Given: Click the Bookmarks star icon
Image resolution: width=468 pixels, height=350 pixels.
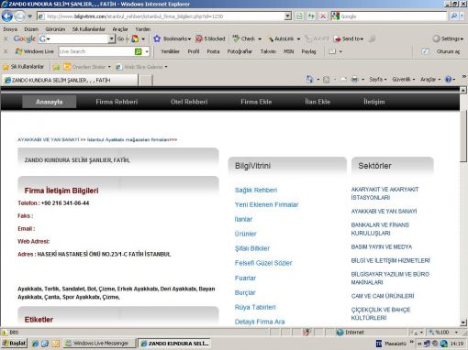Looking at the screenshot, I should click(157, 38).
